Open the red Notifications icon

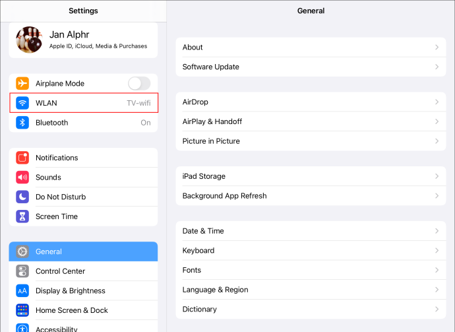(x=22, y=158)
